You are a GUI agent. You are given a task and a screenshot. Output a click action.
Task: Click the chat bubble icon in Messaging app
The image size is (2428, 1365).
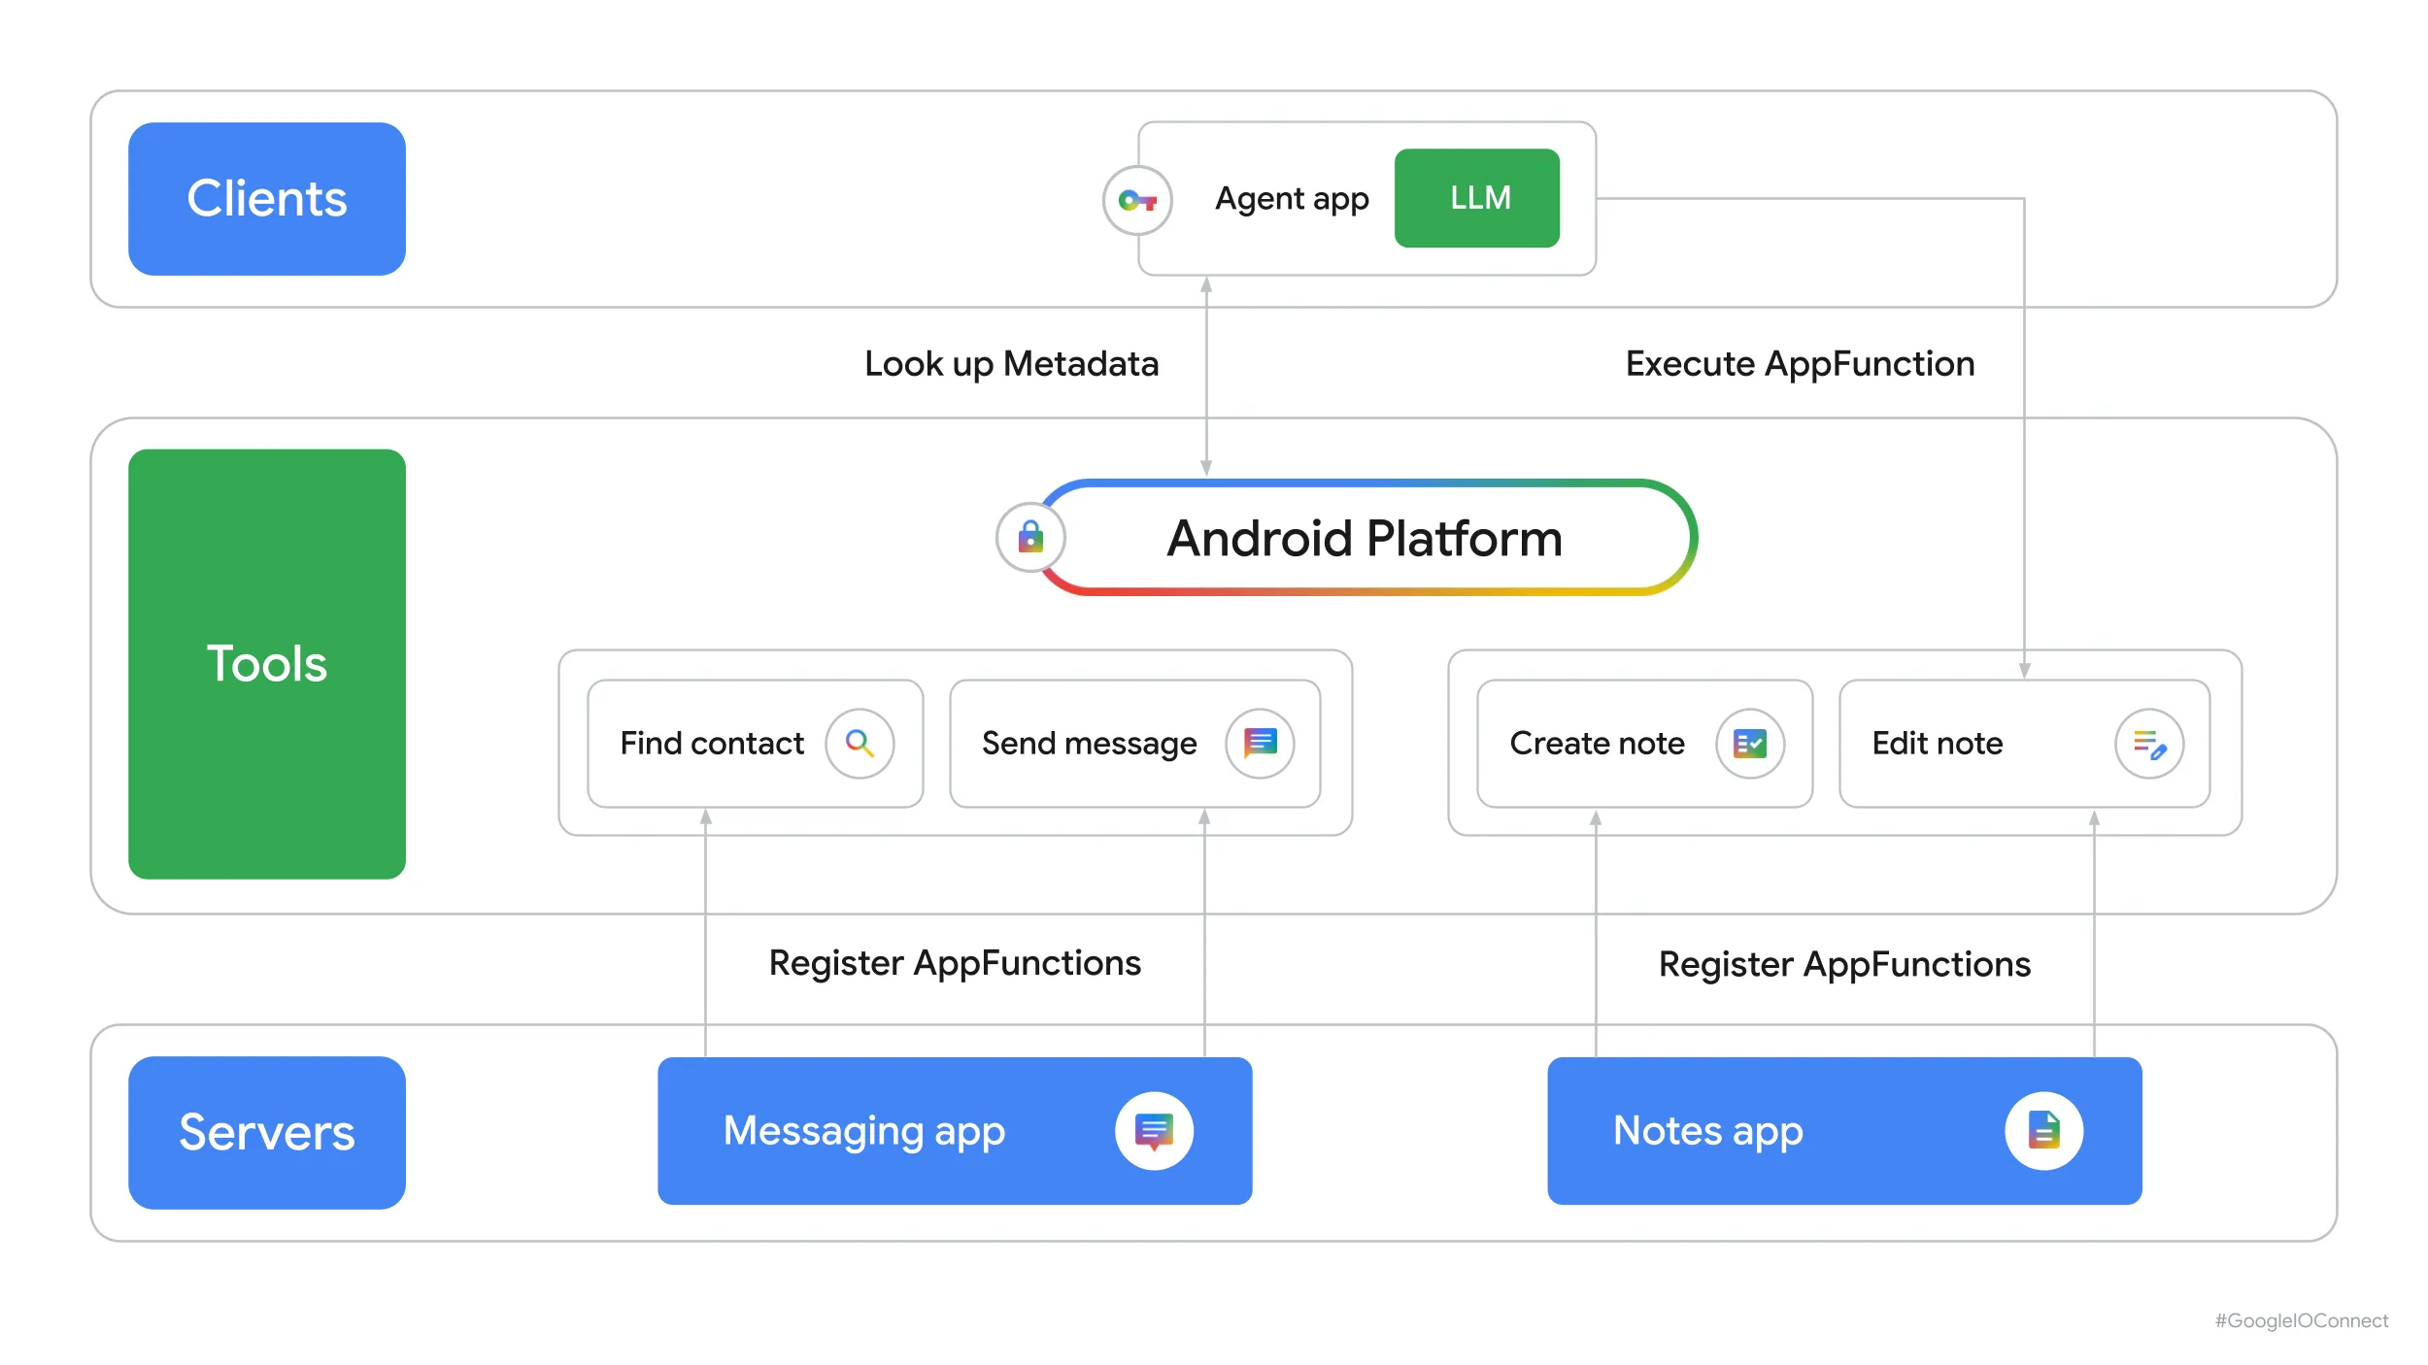1154,1131
